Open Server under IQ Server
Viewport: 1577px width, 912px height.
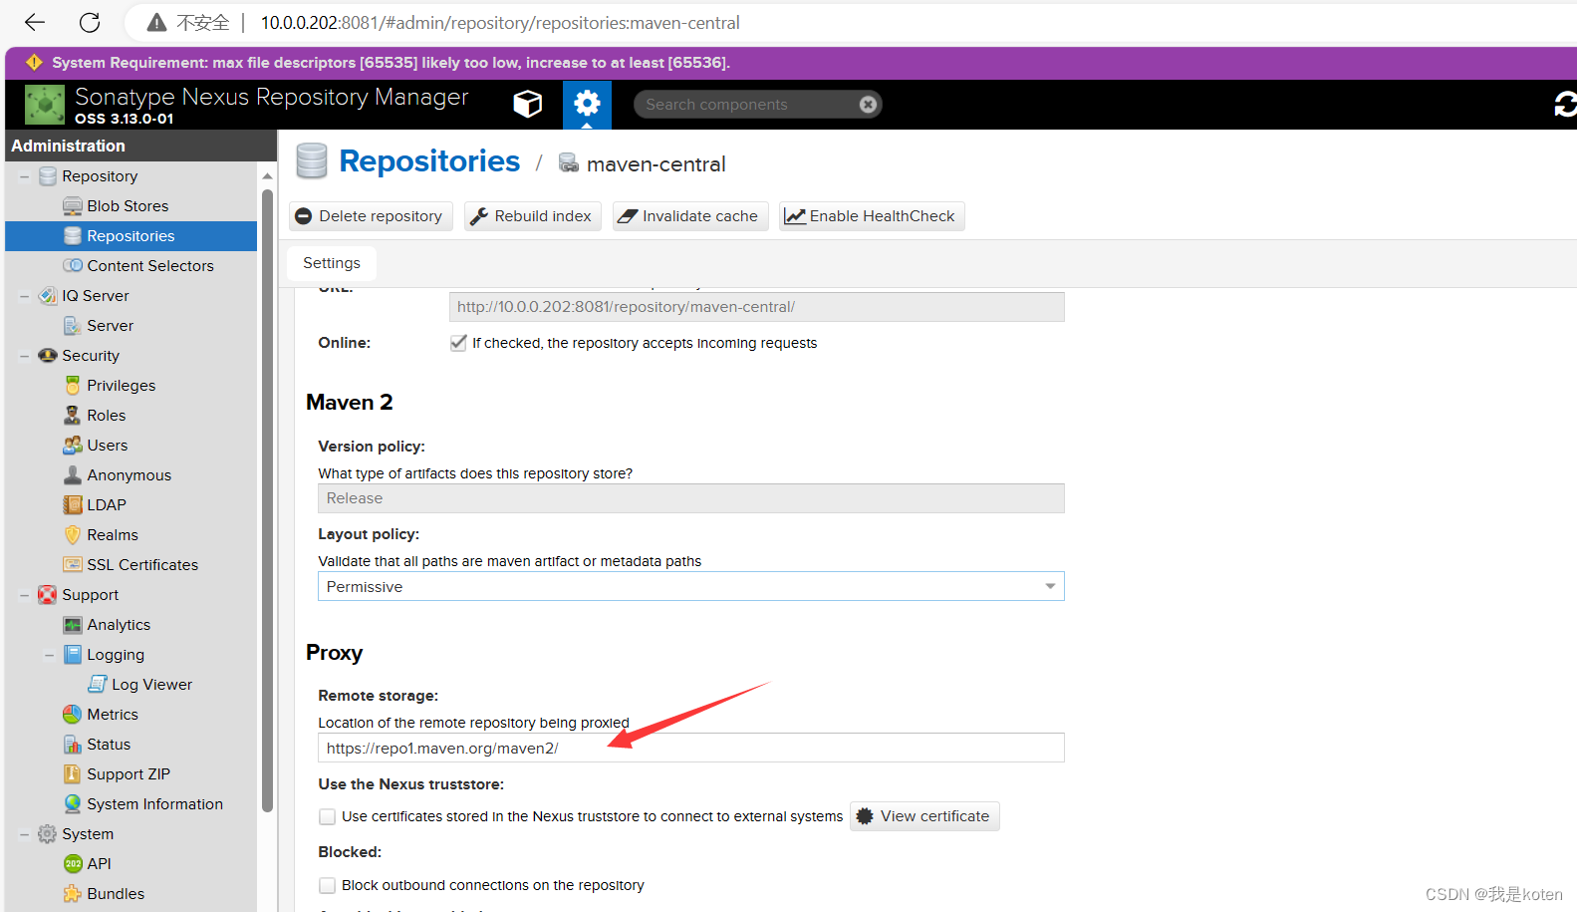110,326
